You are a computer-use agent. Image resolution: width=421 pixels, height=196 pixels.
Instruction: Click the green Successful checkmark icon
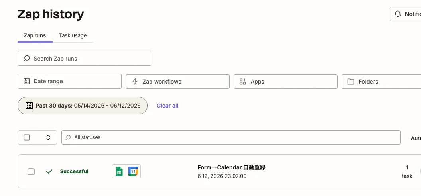coord(49,171)
